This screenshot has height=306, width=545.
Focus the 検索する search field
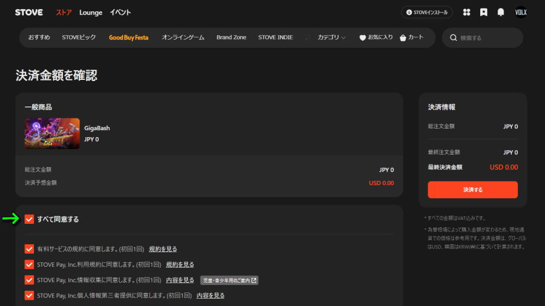pyautogui.click(x=488, y=38)
